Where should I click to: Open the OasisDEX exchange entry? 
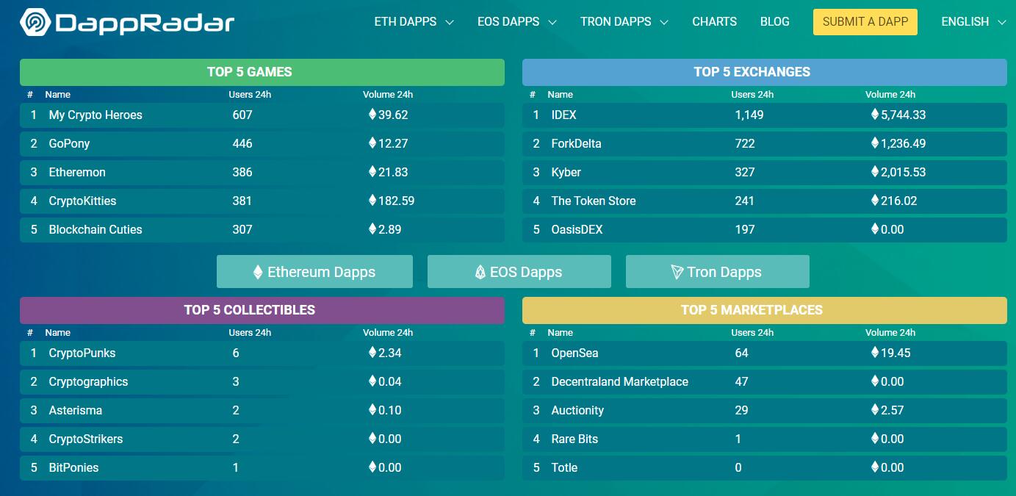click(765, 230)
